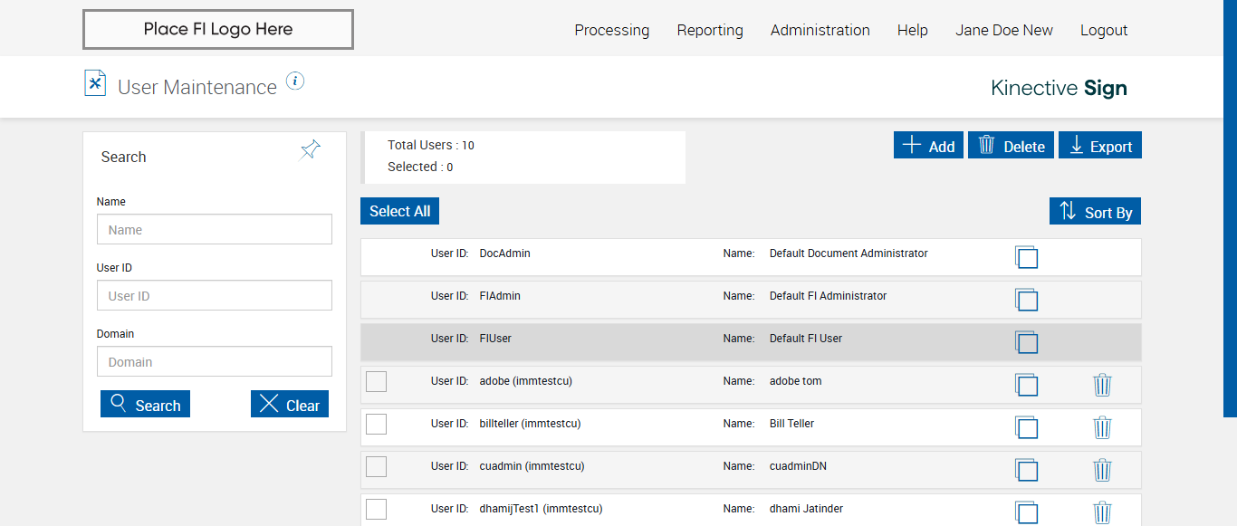Viewport: 1237px width, 526px height.
Task: Delete the adobe tom user via trash icon
Action: pyautogui.click(x=1102, y=385)
